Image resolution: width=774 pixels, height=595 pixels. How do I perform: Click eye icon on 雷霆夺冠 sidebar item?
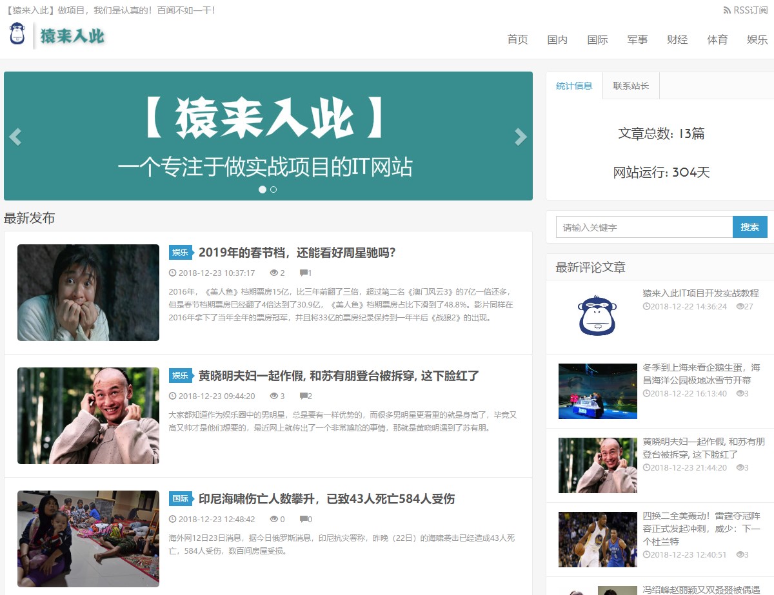tap(740, 554)
